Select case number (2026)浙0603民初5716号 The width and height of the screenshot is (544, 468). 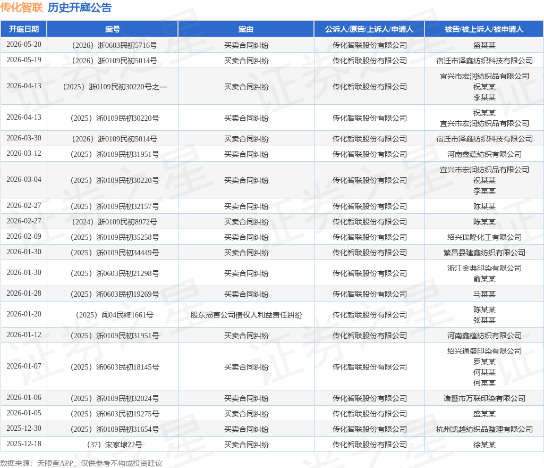click(115, 45)
